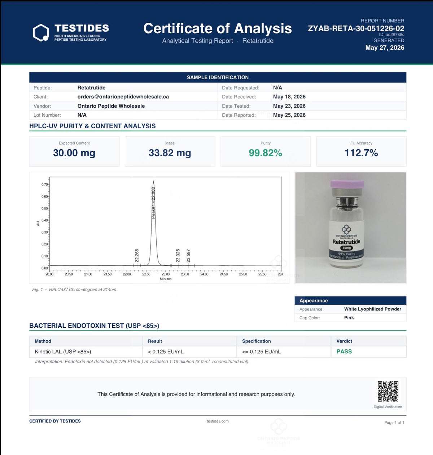Click the client email orders@ontariopeptidewholesale.ca
Screen dimensions: 433x455
tap(123, 97)
